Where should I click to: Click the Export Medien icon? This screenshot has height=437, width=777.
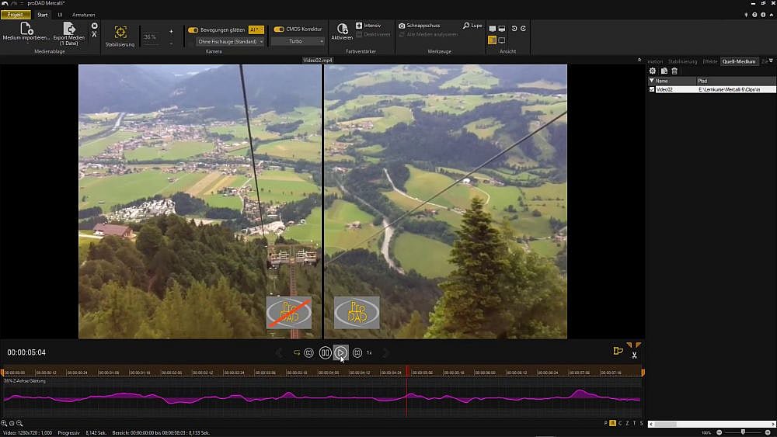[69, 28]
